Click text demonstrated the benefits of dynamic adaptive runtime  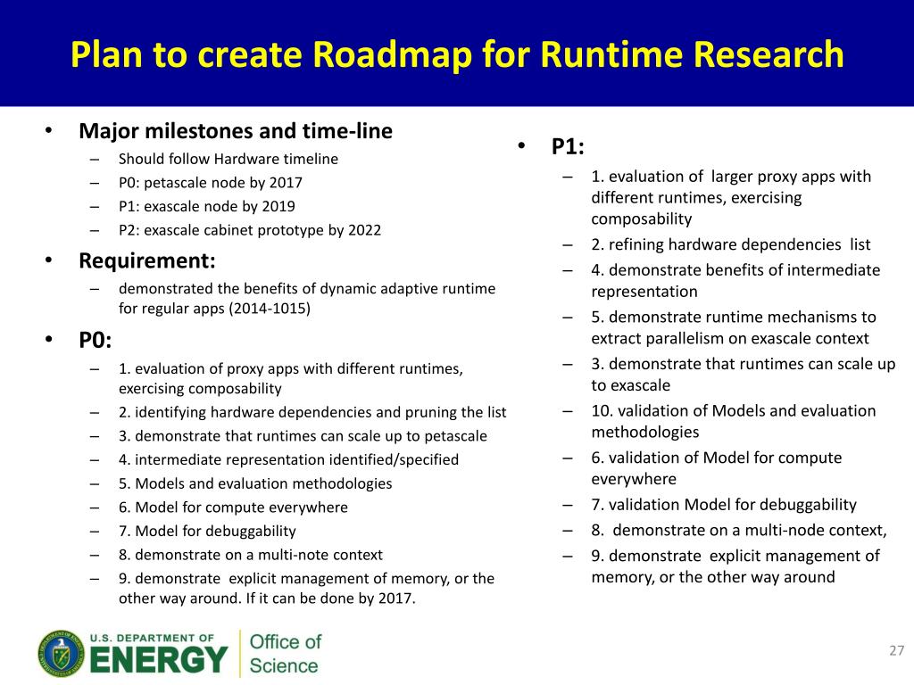click(307, 299)
